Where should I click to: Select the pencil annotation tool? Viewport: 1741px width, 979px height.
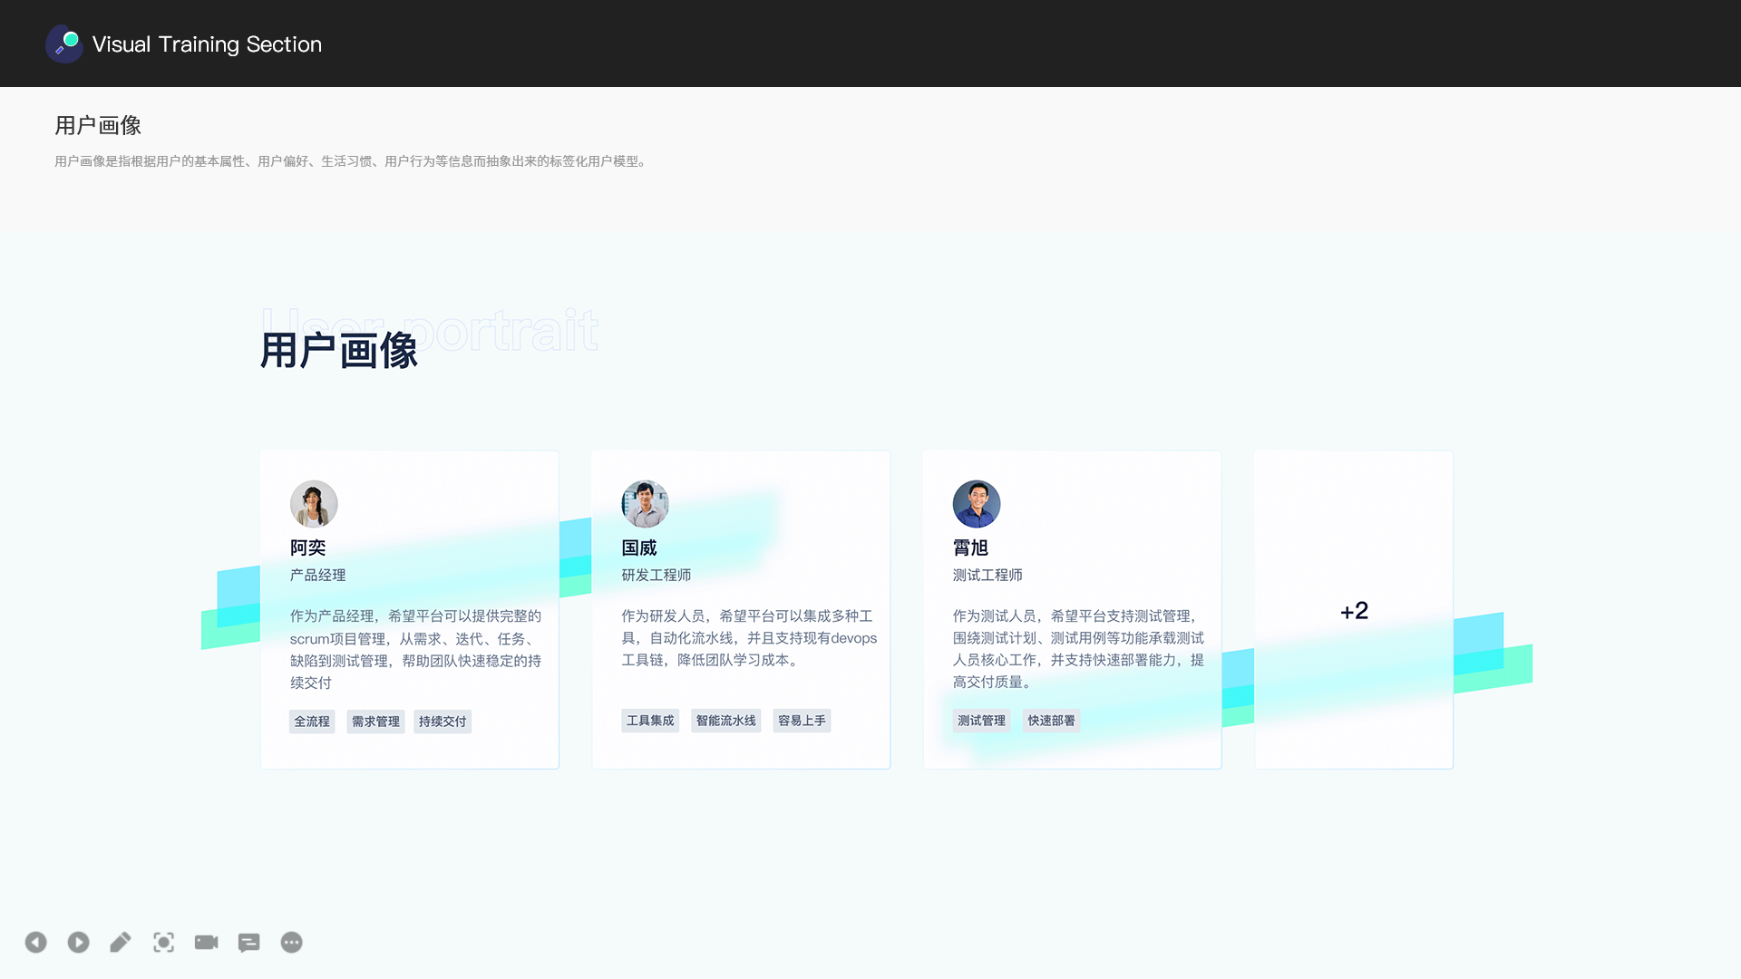coord(121,942)
